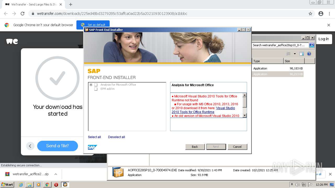Select the 98,183 KB Application row
The width and height of the screenshot is (335, 188).
[x=278, y=68]
